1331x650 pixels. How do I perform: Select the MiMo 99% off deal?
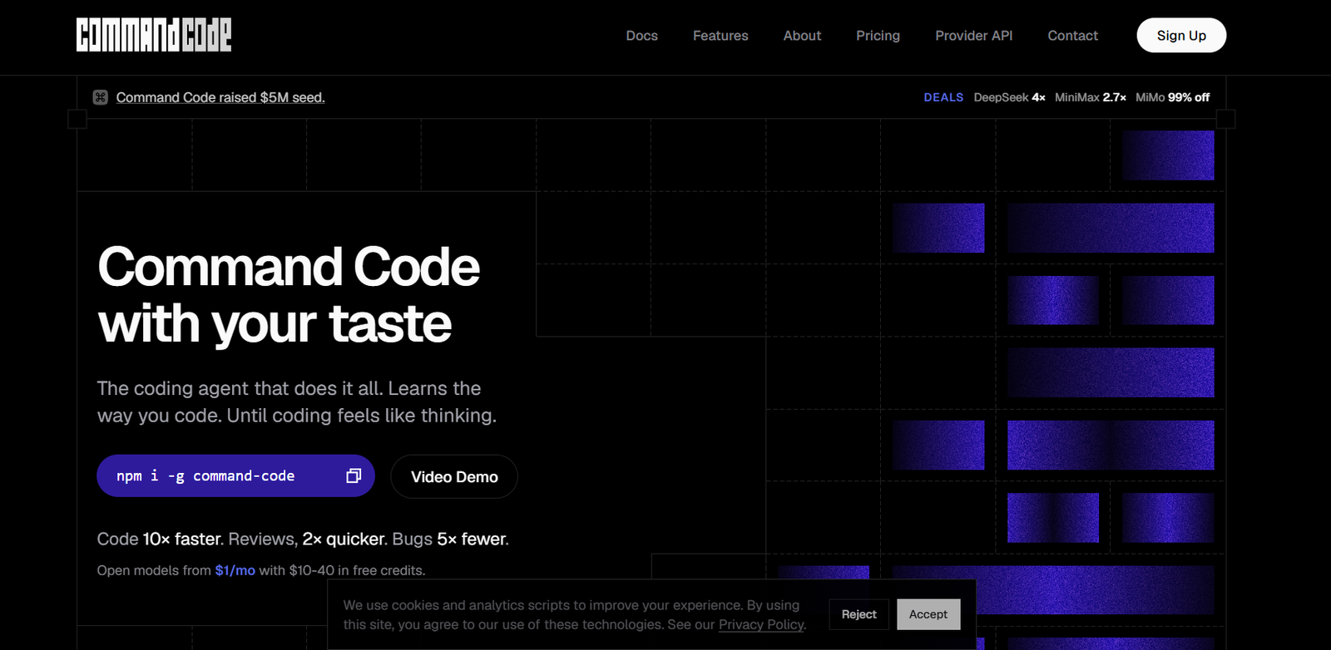coord(1172,97)
